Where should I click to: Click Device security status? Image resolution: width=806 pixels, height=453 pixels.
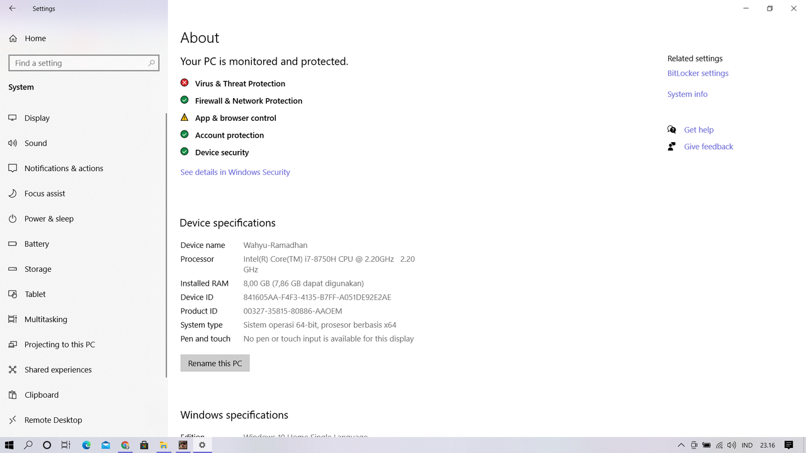(222, 152)
